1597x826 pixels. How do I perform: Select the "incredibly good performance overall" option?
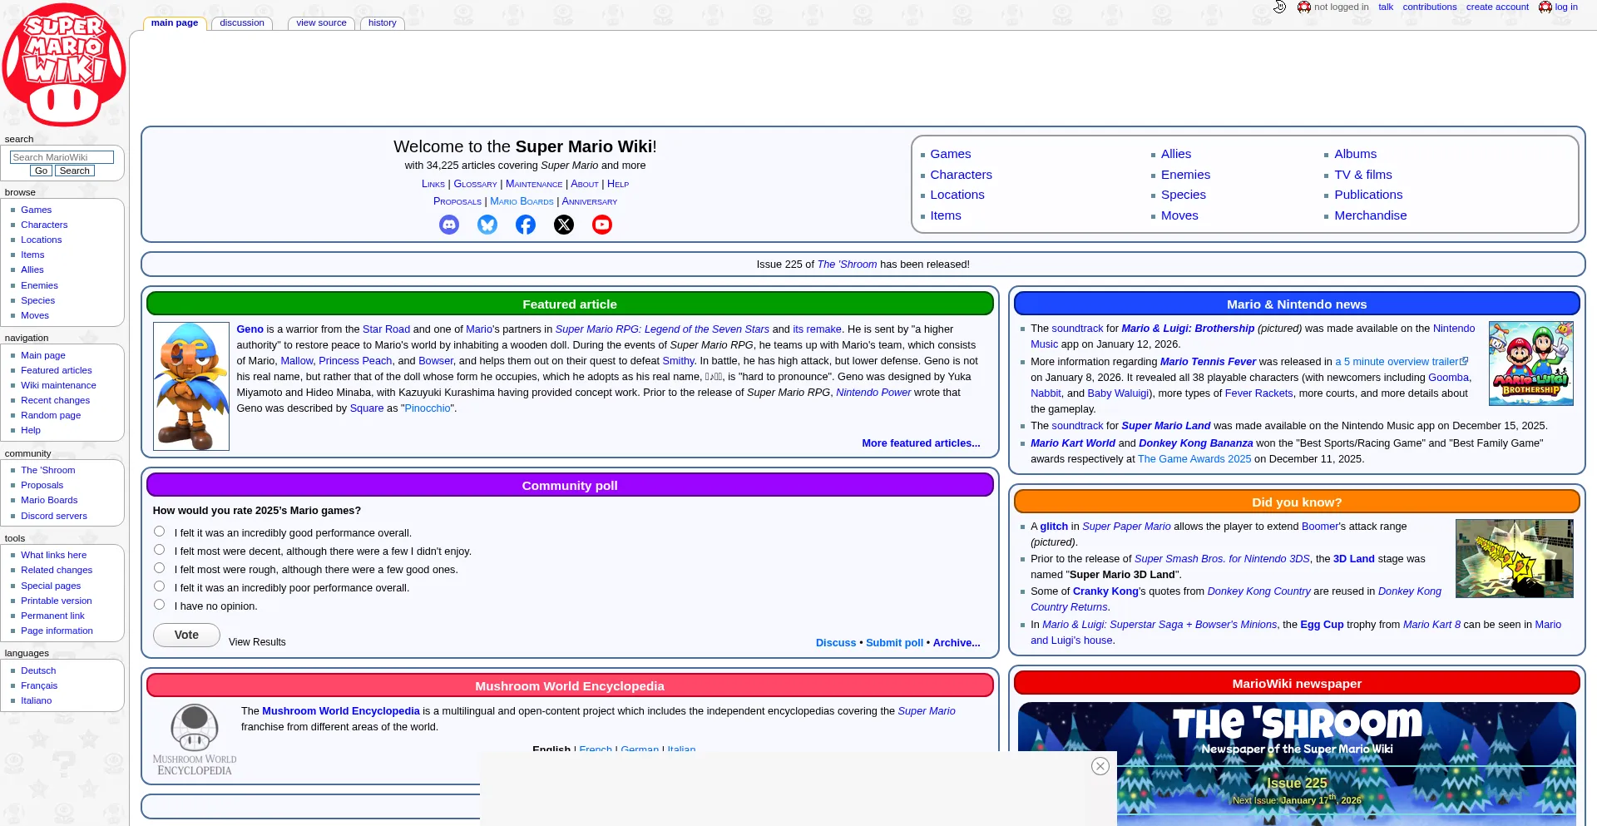(159, 532)
